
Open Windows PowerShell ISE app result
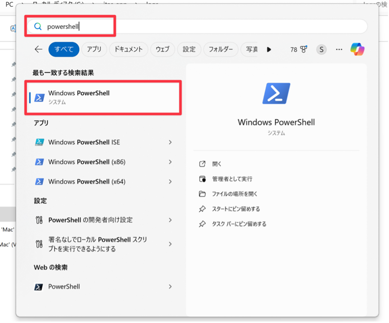point(103,142)
